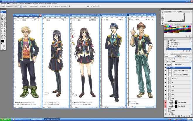Switch to the スタイル tab
The image size is (193, 121).
tap(178, 25)
